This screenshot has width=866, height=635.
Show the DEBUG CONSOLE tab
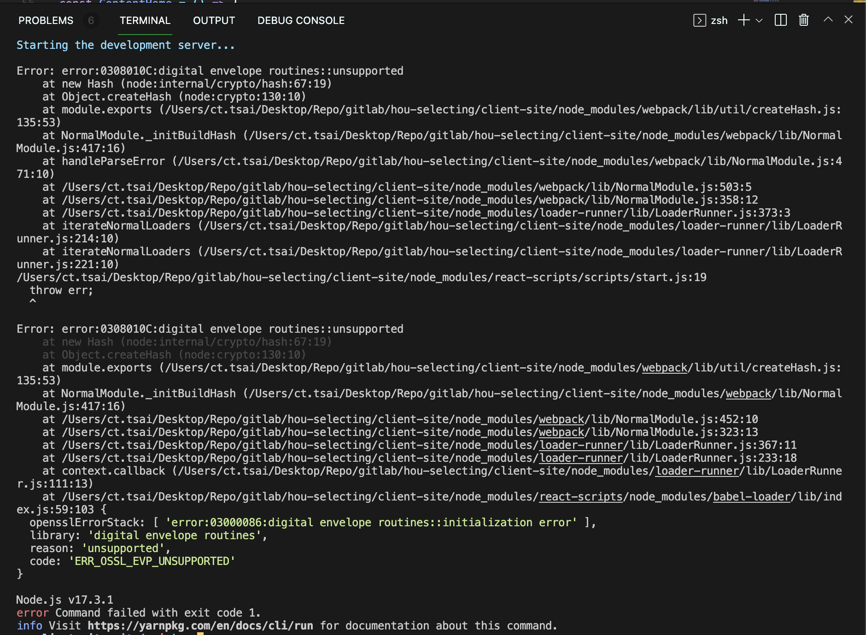tap(301, 20)
